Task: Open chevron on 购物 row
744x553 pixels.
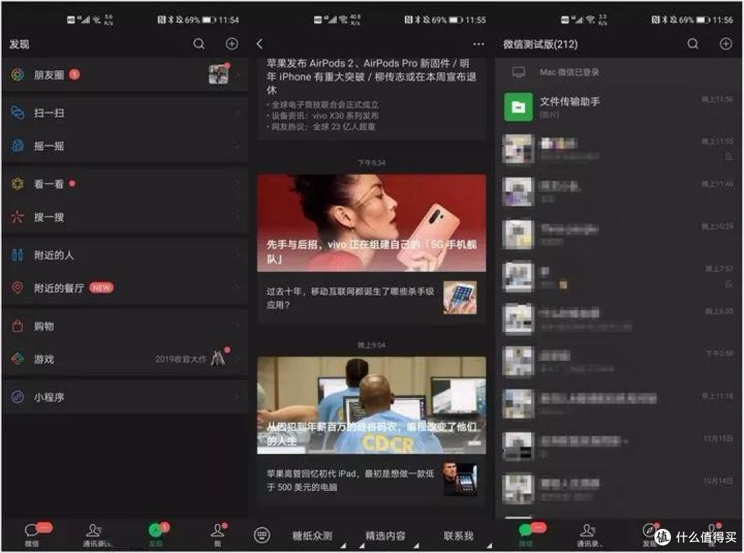Action: pyautogui.click(x=238, y=326)
